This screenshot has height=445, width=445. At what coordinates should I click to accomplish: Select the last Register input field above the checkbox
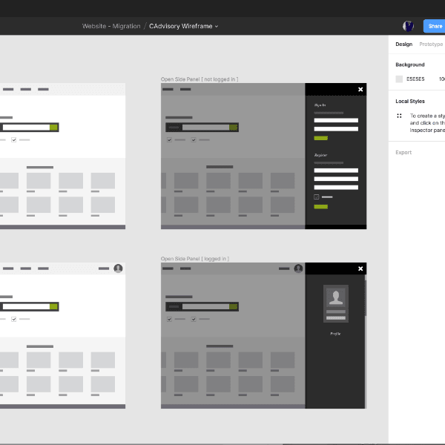point(336,188)
